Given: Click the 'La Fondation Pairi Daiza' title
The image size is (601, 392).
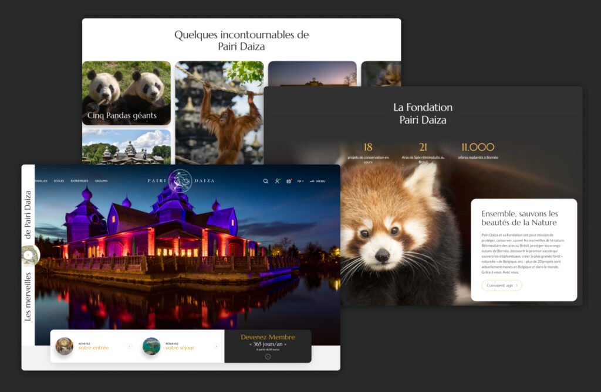Looking at the screenshot, I should [423, 113].
